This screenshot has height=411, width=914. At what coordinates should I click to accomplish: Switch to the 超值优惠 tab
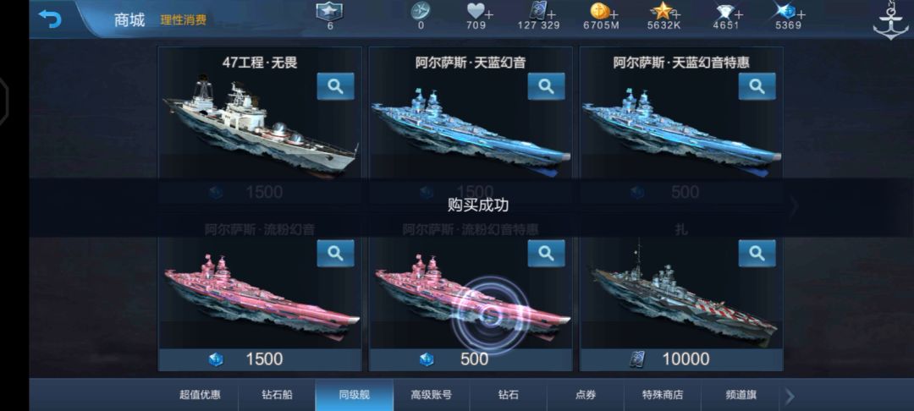point(200,395)
